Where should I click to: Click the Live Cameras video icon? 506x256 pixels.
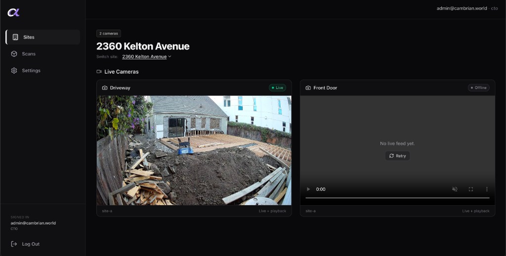coord(99,72)
